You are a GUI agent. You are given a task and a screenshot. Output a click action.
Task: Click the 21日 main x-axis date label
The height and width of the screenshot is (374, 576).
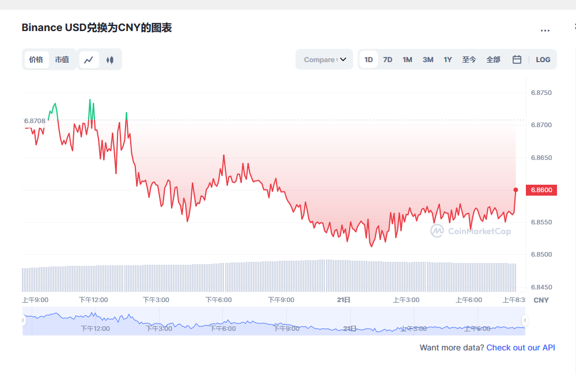click(344, 300)
